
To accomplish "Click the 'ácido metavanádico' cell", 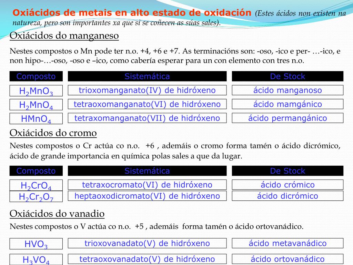I will [288, 243].
